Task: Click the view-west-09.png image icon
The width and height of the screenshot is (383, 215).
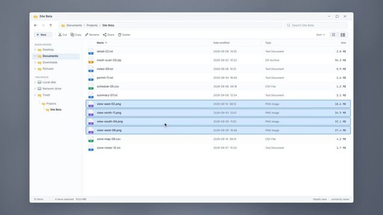Action: point(91,130)
